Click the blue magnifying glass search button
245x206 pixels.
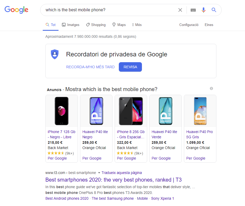point(214,10)
